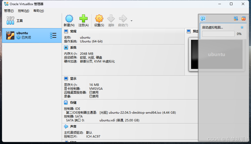Open the 系统 section heading link
The image size is (251, 144).
point(73,48)
